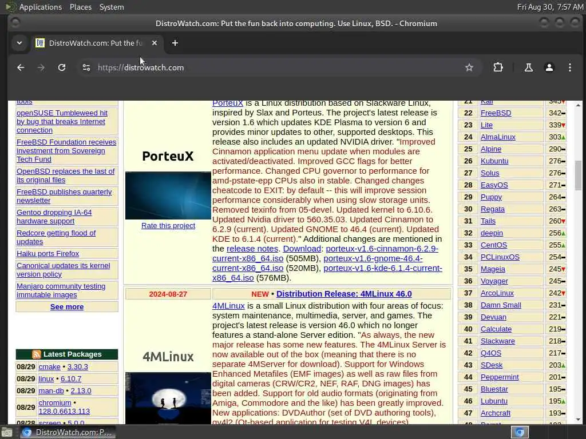The height and width of the screenshot is (439, 586).
Task: Click the 4MLinux screenshot thumbnail
Action: pyautogui.click(x=168, y=398)
